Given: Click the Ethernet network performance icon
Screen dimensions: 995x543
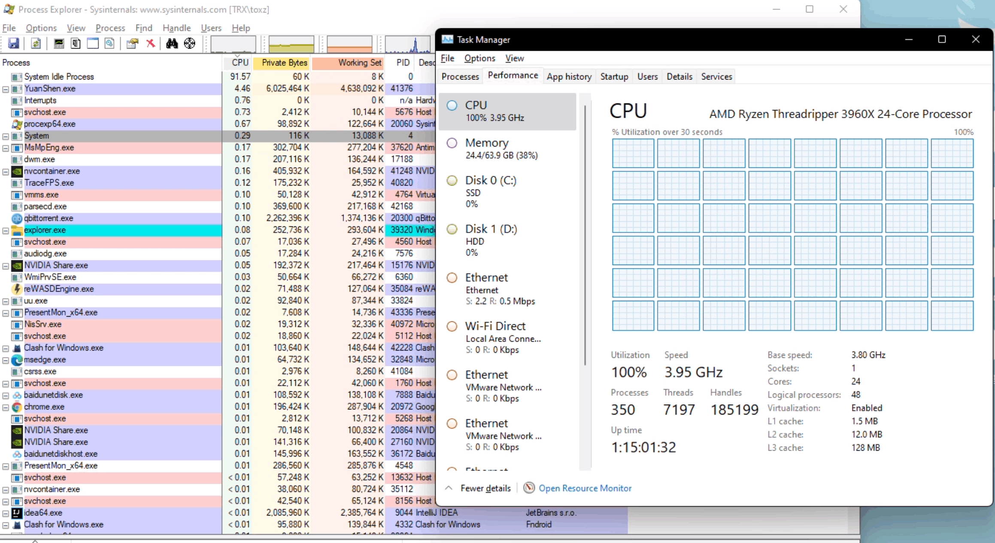Looking at the screenshot, I should tap(452, 277).
